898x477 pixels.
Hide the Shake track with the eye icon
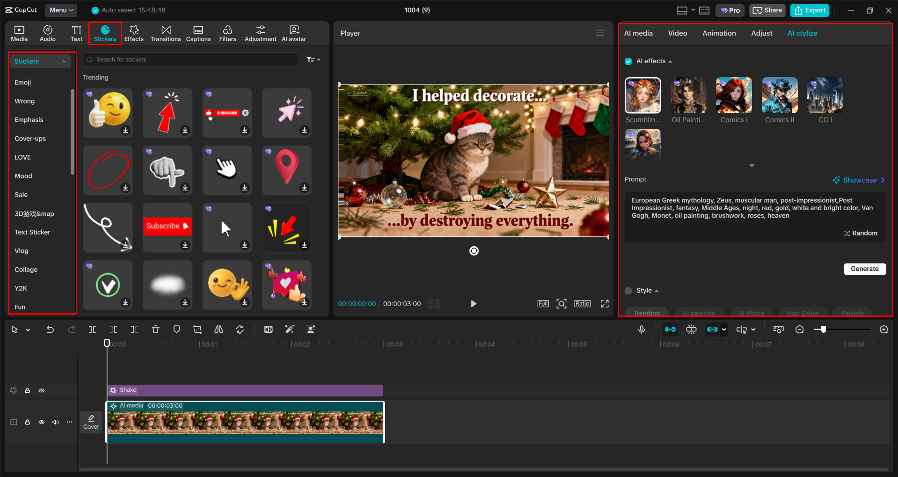pos(42,390)
